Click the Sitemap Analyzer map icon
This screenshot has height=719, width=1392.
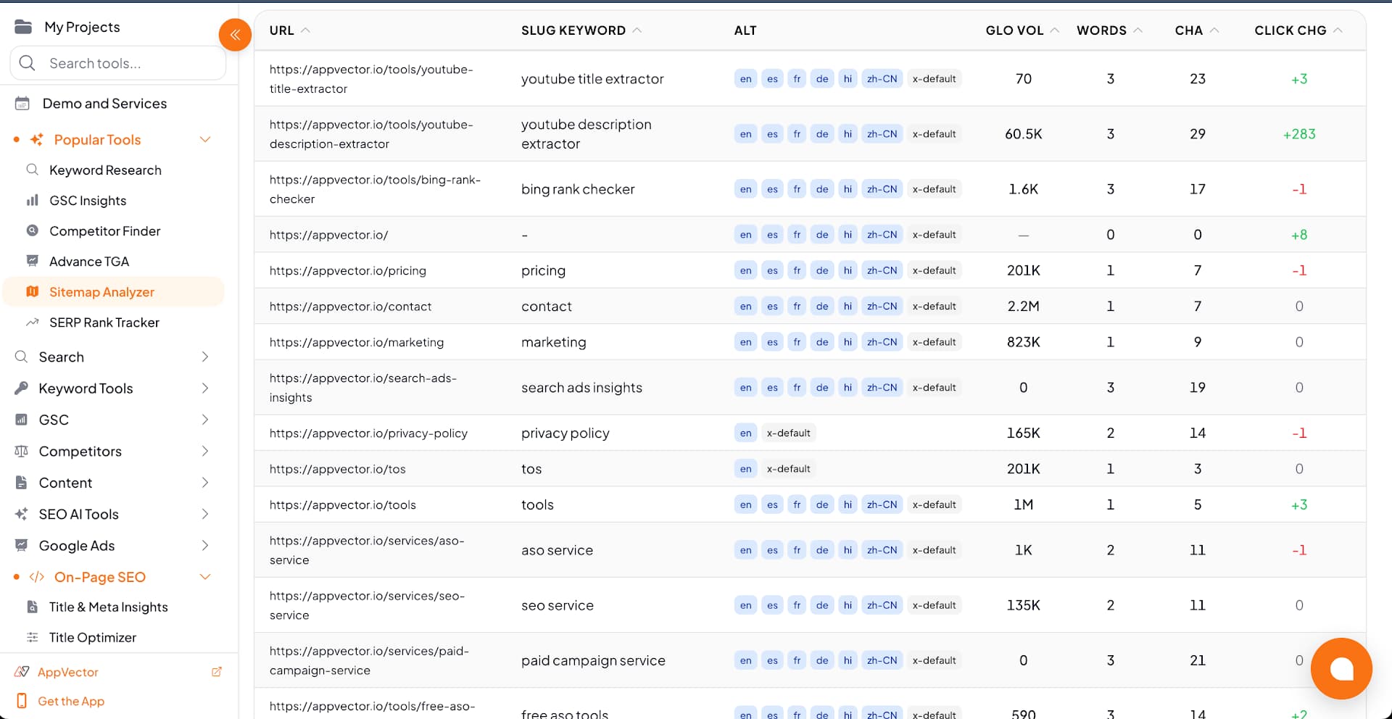pos(32,291)
